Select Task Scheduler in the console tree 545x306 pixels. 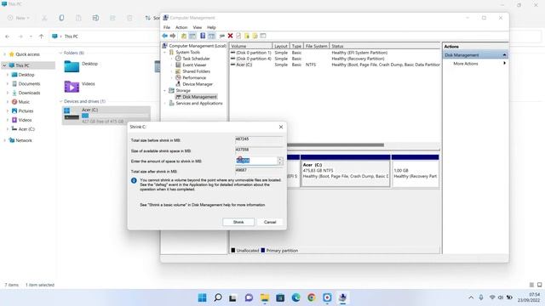coord(196,59)
